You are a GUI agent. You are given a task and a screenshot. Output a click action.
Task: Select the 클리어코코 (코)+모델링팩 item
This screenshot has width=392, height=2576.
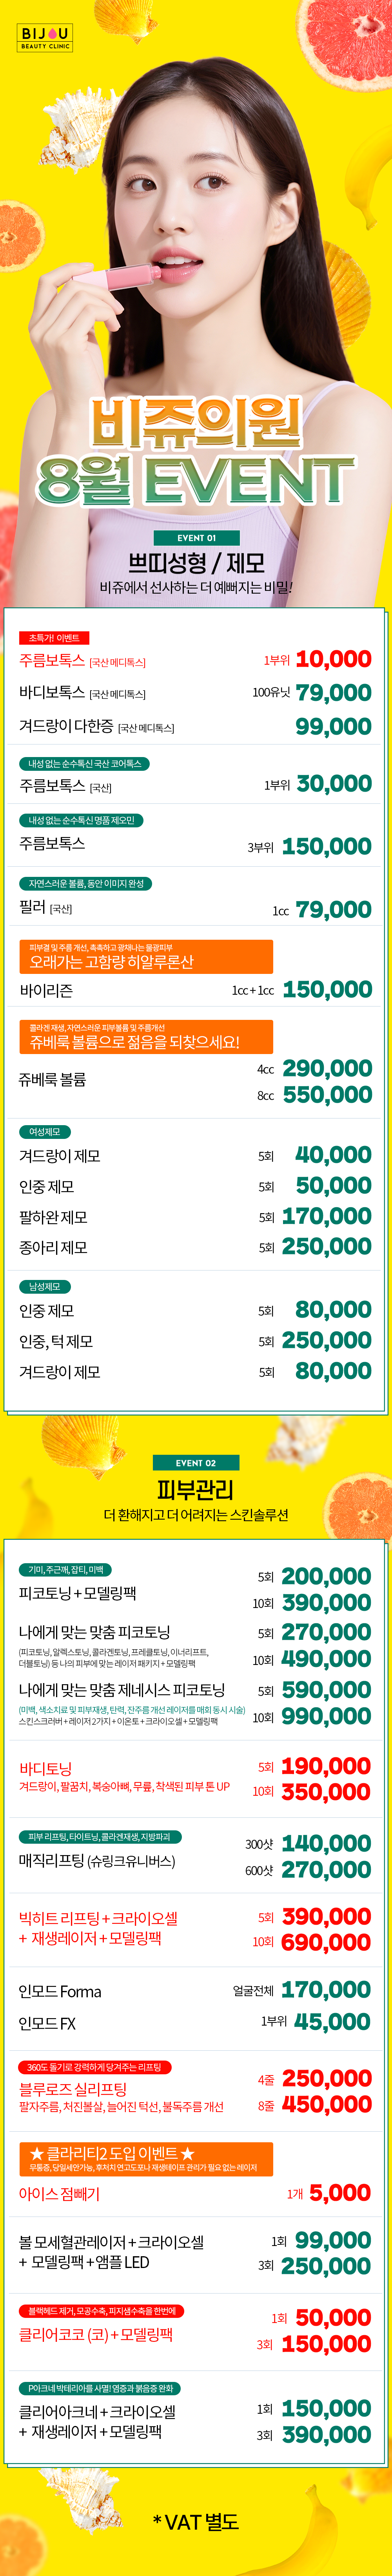96,2334
